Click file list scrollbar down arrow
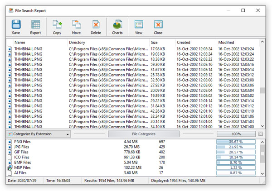Image resolution: width=272 pixels, height=191 pixels. click(x=262, y=126)
